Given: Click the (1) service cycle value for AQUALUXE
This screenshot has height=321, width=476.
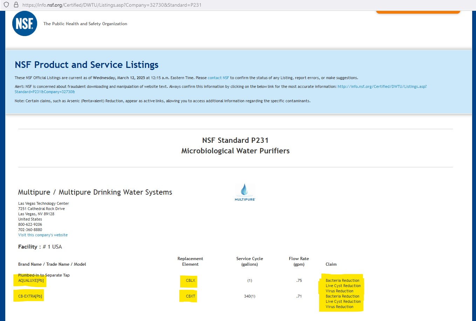Looking at the screenshot, I should pos(250,280).
